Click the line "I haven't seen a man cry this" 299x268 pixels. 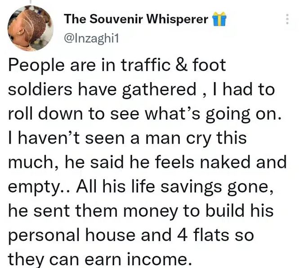(x=126, y=136)
